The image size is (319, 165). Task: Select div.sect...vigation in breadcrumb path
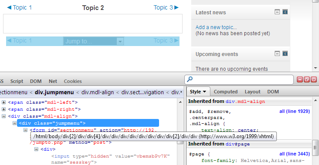tap(143, 92)
